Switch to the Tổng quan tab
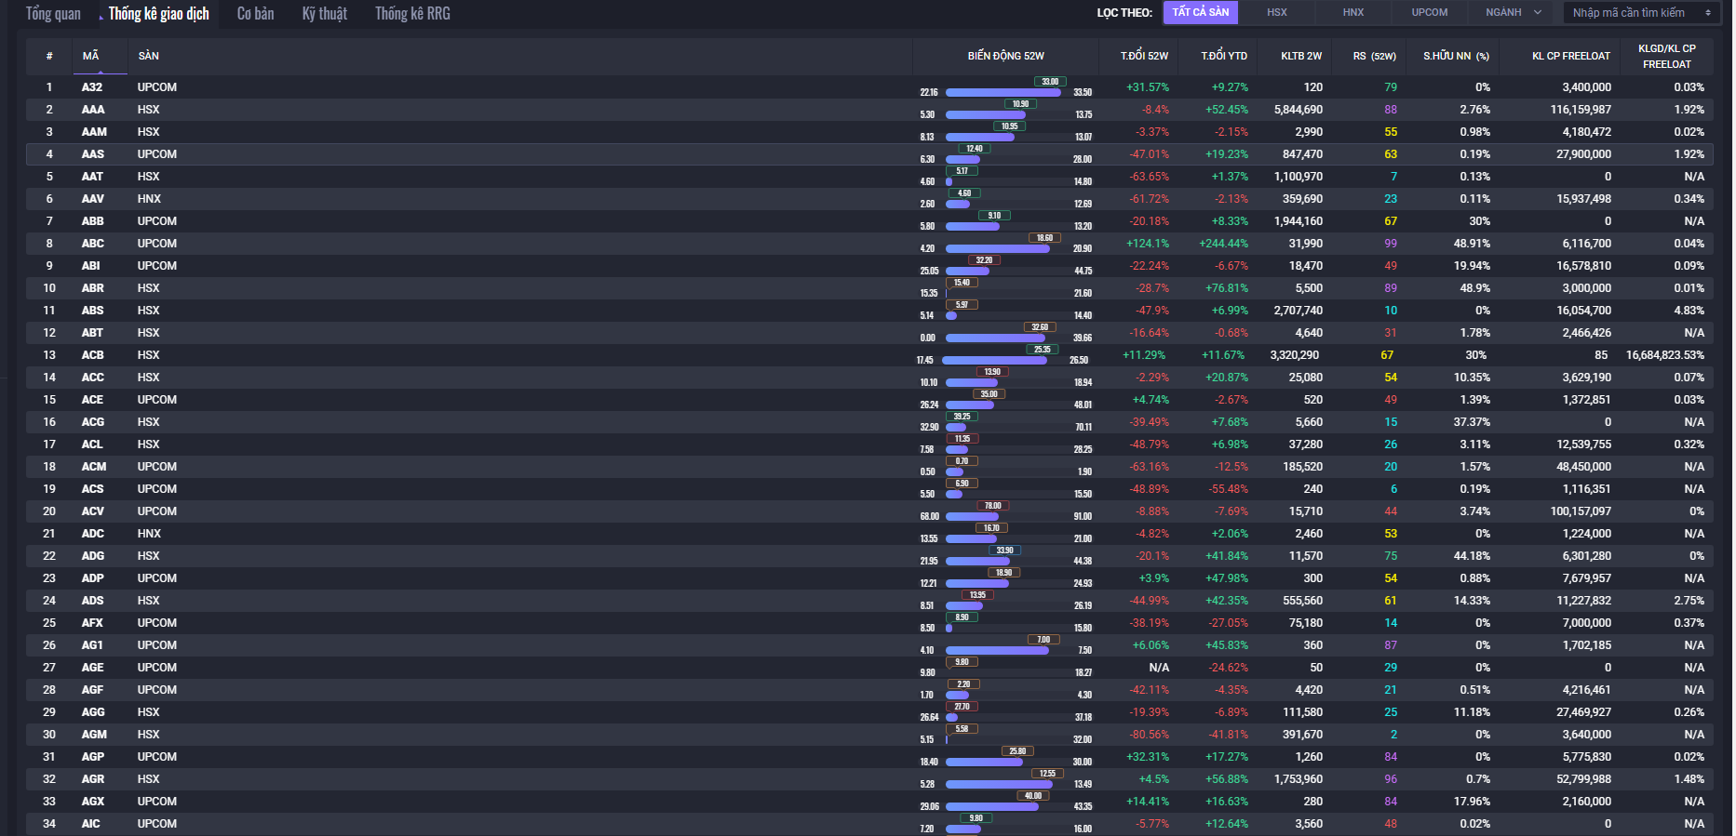The image size is (1736, 836). click(x=53, y=14)
